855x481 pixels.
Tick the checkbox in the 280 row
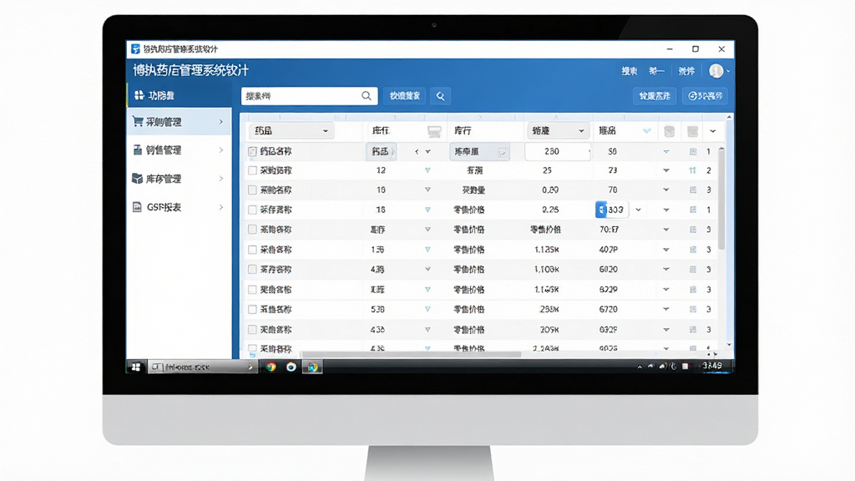252,151
